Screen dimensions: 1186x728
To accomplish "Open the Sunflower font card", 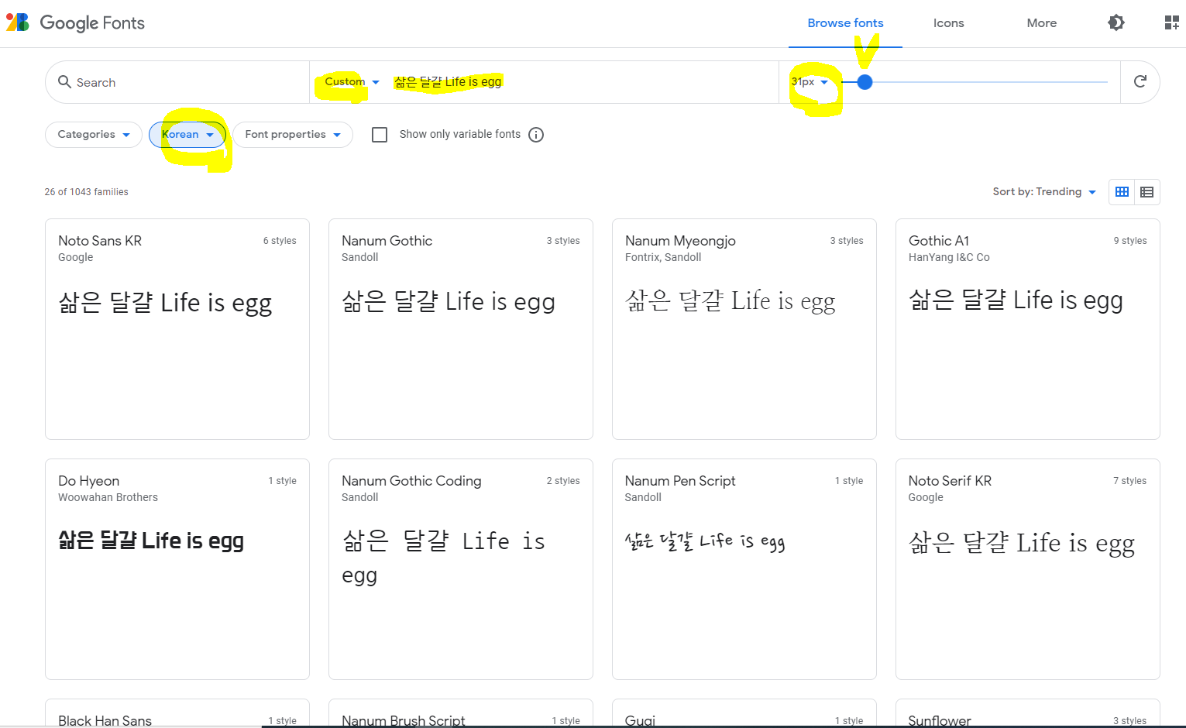I will [x=1028, y=713].
